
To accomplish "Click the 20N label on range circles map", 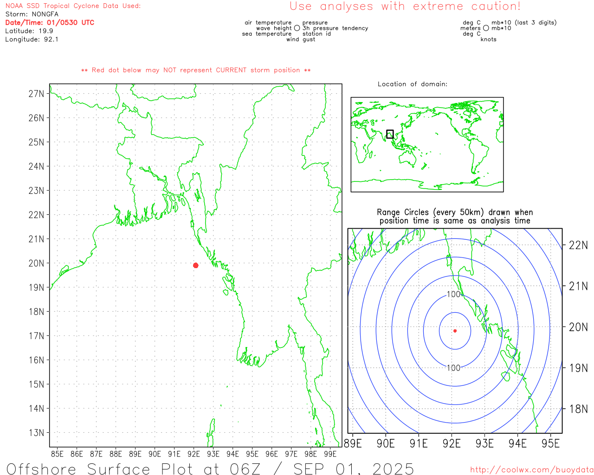I will [x=578, y=327].
